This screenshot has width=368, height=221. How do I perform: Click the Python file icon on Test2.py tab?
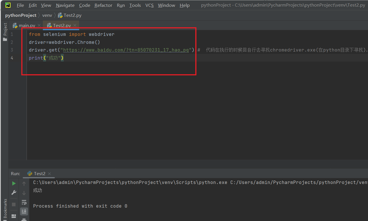tap(49, 25)
